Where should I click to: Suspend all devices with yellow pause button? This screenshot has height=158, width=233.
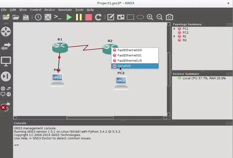click(79, 17)
